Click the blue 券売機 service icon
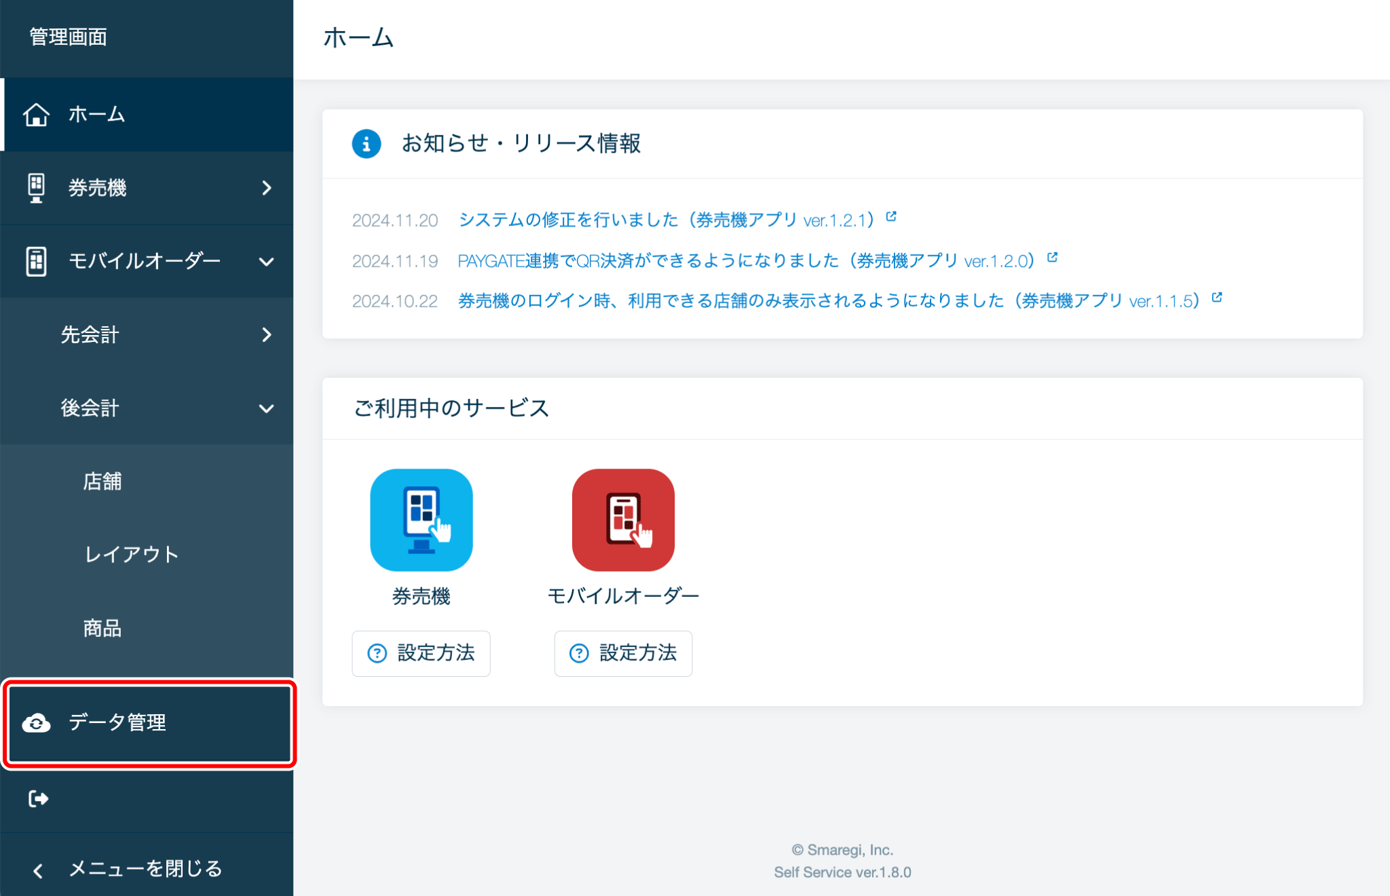 tap(421, 520)
